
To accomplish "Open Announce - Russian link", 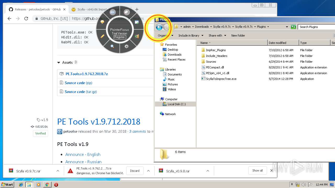I will pyautogui.click(x=83, y=162).
